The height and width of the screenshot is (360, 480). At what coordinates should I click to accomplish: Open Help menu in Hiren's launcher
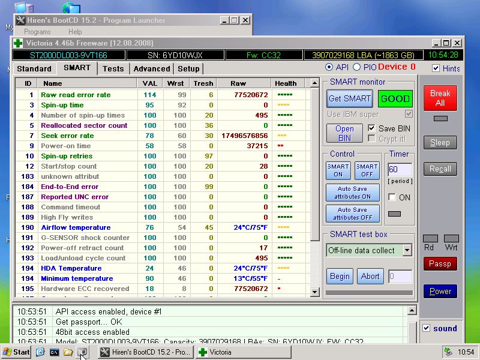[75, 32]
